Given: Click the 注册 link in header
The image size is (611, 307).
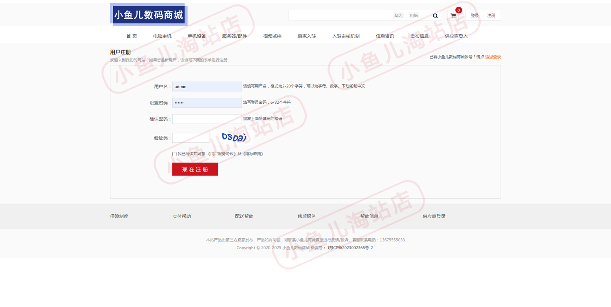Looking at the screenshot, I should (491, 15).
